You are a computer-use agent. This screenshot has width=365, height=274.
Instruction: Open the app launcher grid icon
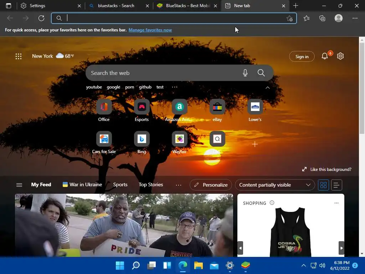(x=19, y=56)
